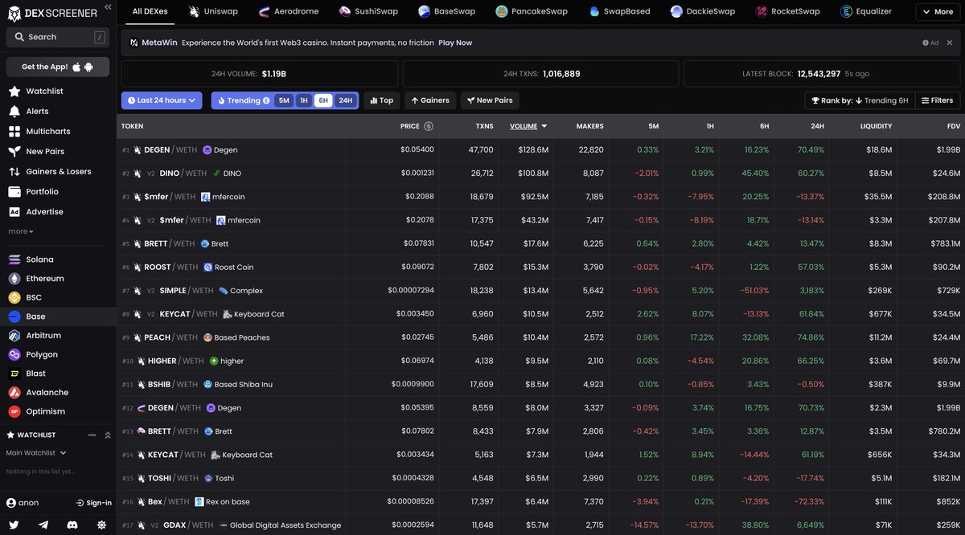The height and width of the screenshot is (535, 965).
Task: Open Discord icon in sidebar footer
Action: pyautogui.click(x=72, y=525)
